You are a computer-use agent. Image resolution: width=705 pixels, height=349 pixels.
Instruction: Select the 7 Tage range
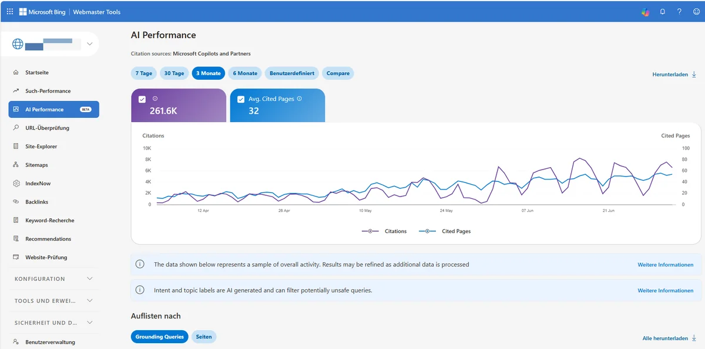[144, 73]
